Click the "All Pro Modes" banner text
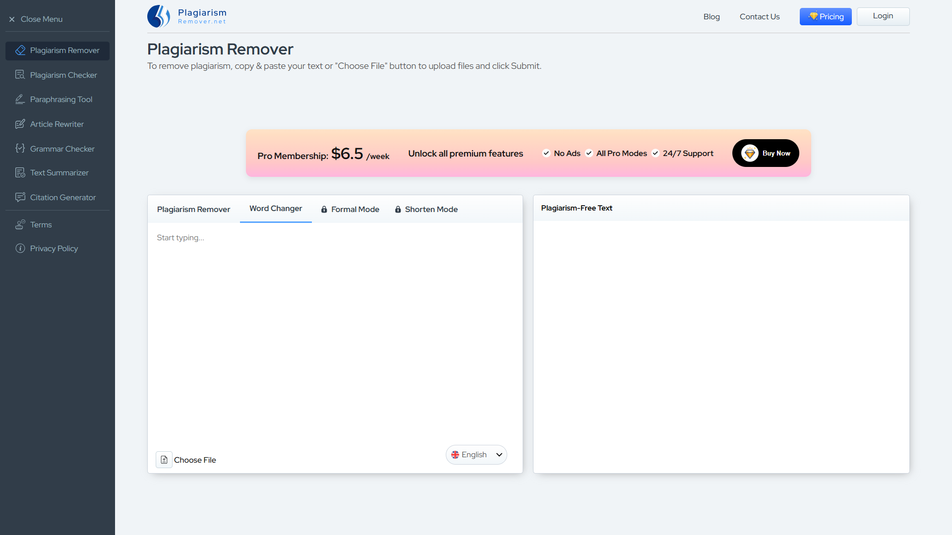Image resolution: width=952 pixels, height=535 pixels. 621,154
